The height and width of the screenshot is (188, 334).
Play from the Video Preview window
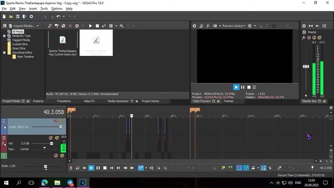[236, 87]
